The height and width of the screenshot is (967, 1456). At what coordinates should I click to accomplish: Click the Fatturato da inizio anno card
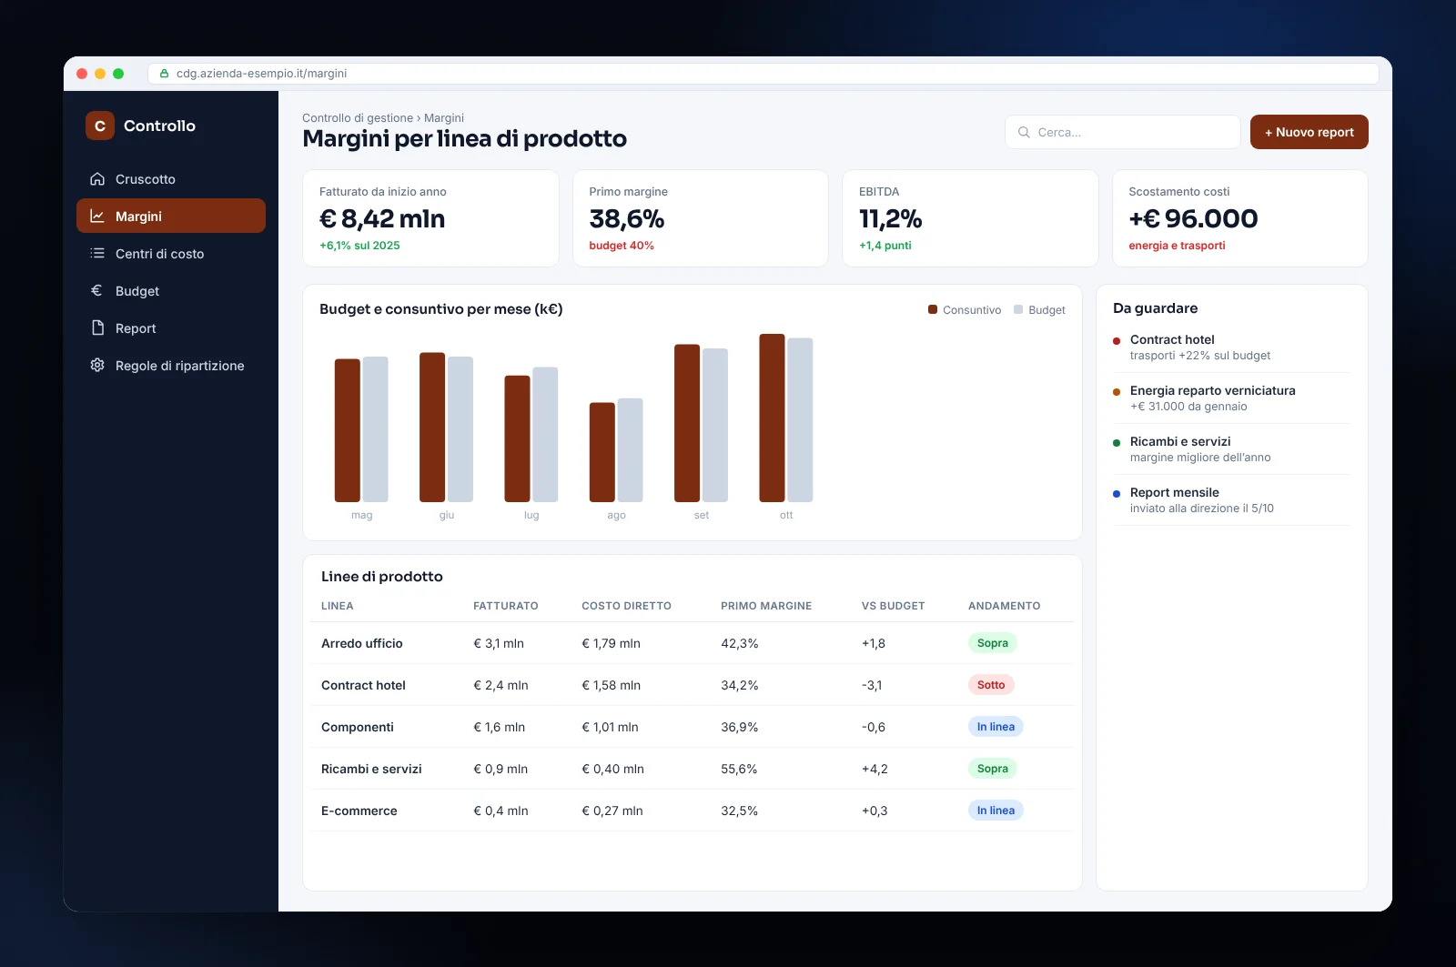coord(430,218)
